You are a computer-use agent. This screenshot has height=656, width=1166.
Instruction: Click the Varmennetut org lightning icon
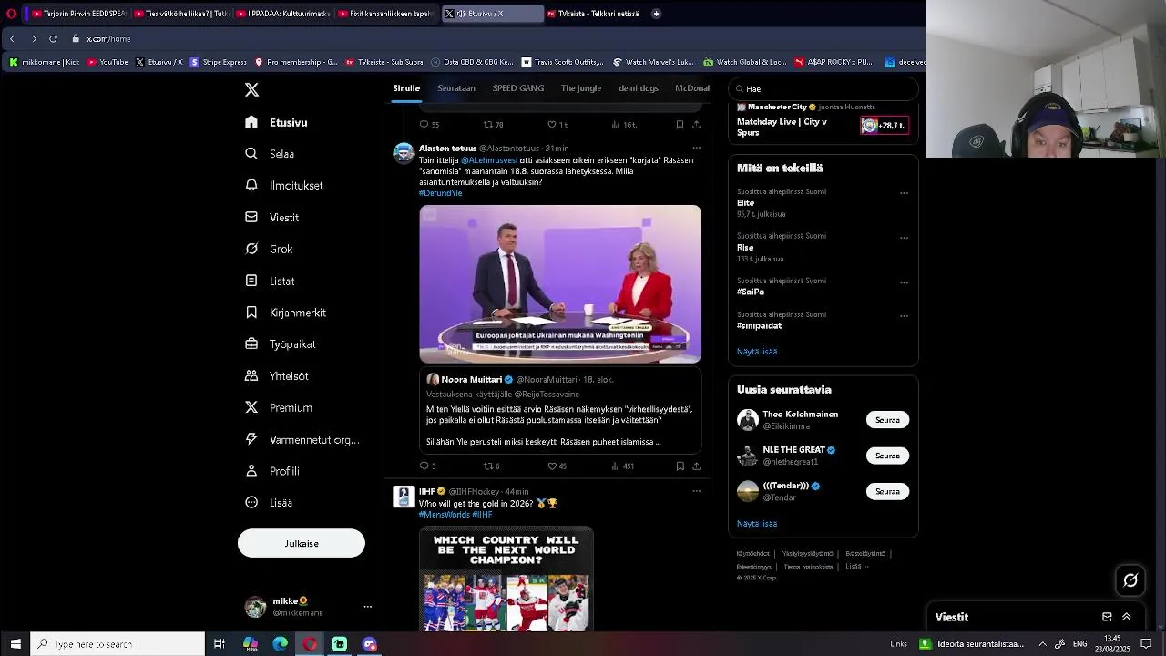click(251, 439)
